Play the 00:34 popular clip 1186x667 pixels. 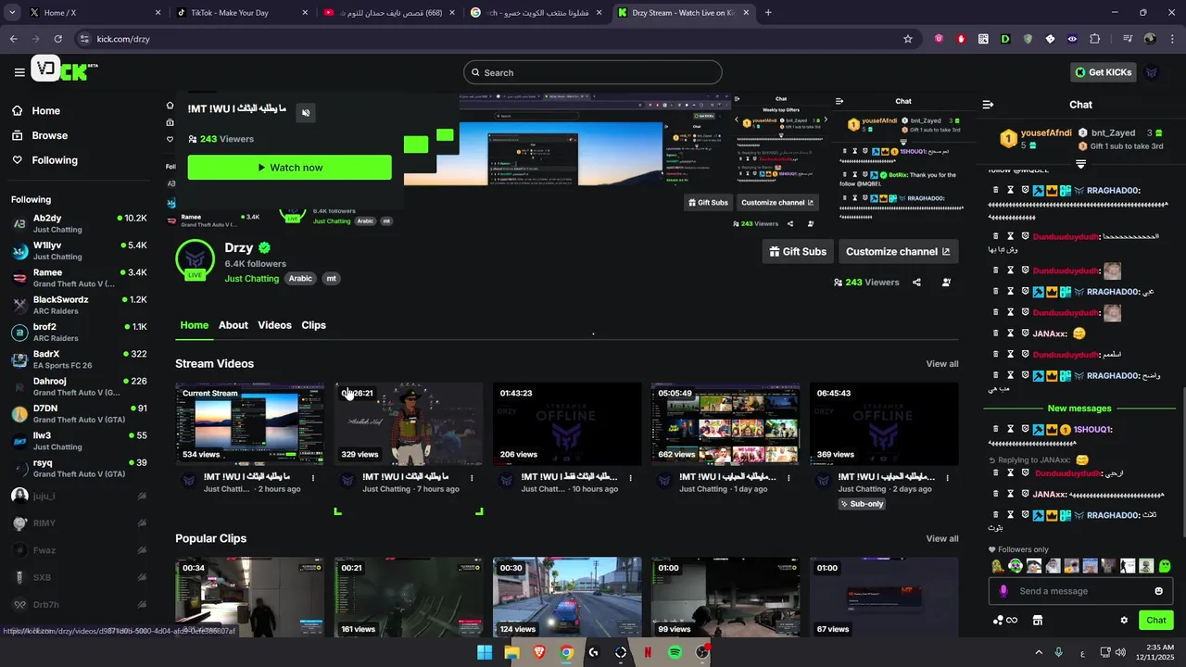click(x=250, y=597)
